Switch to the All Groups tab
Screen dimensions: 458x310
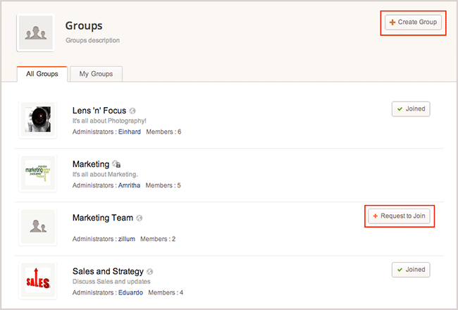[x=42, y=74]
